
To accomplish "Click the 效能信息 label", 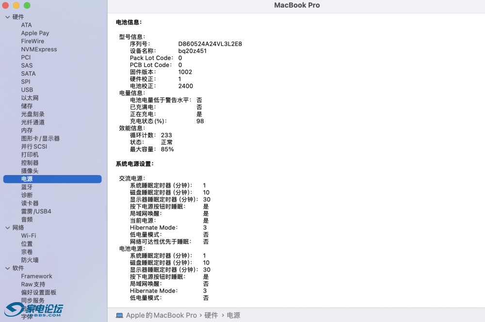I will [132, 128].
